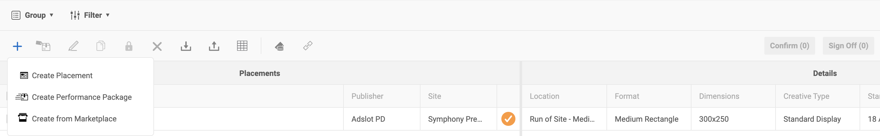Expand the Filter dropdown
The height and width of the screenshot is (136, 880).
[90, 15]
